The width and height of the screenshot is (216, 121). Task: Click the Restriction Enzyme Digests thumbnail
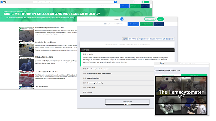pos(26,49)
